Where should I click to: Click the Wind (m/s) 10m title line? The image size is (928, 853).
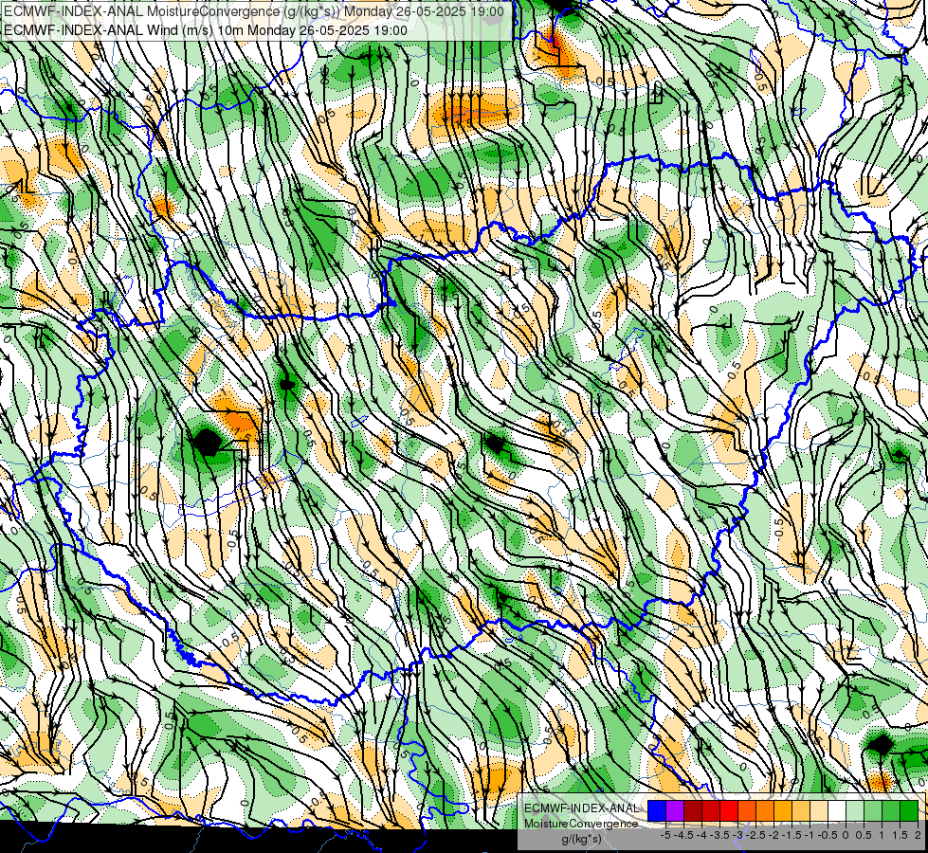tap(206, 30)
